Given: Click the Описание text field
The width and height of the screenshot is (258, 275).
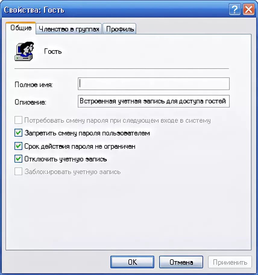Looking at the screenshot, I should 154,101.
